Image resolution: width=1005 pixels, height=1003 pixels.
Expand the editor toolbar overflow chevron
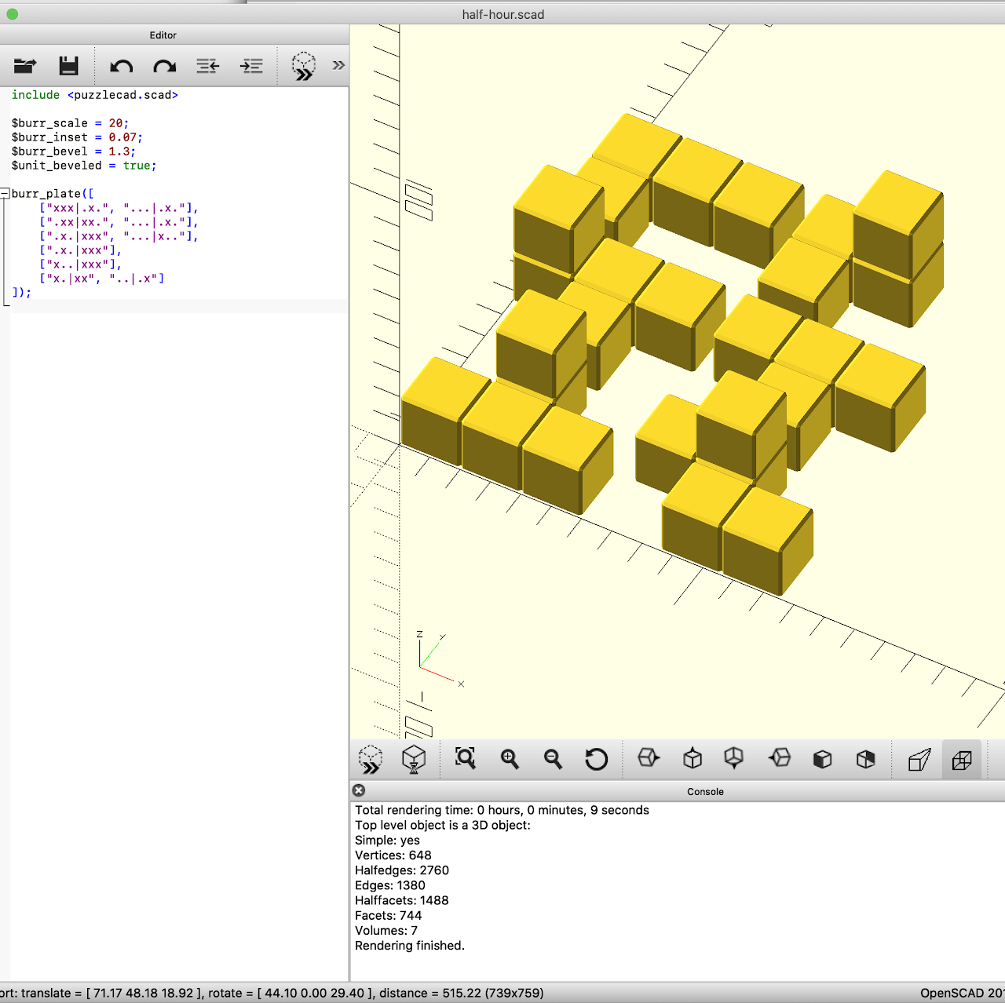[338, 65]
